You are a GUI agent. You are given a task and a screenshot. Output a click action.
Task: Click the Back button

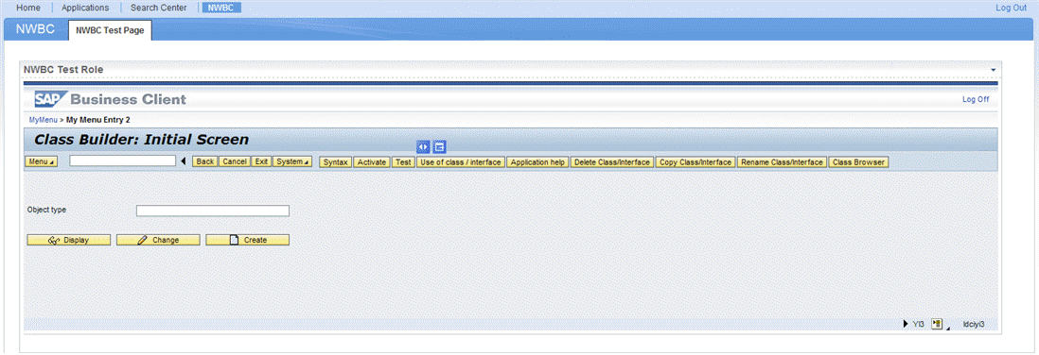(x=204, y=162)
